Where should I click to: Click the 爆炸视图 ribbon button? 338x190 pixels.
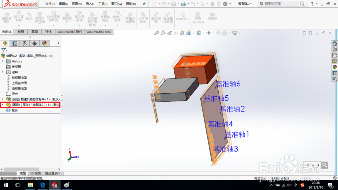[x=156, y=18]
